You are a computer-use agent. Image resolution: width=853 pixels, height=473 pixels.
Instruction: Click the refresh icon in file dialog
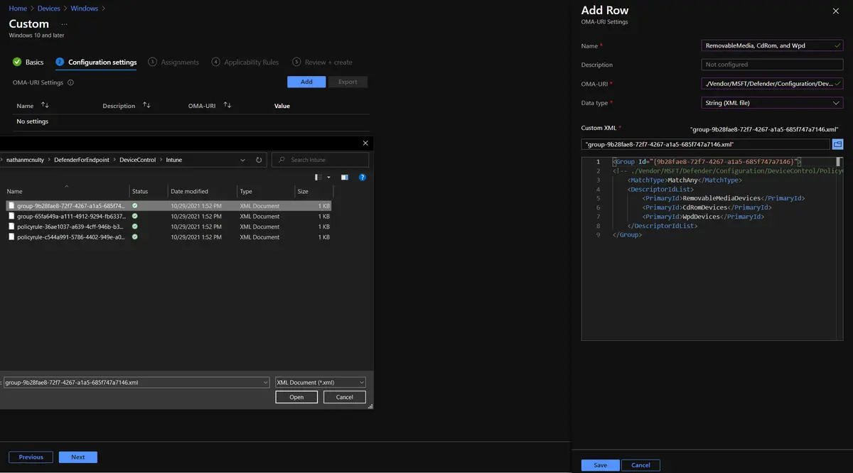[259, 160]
